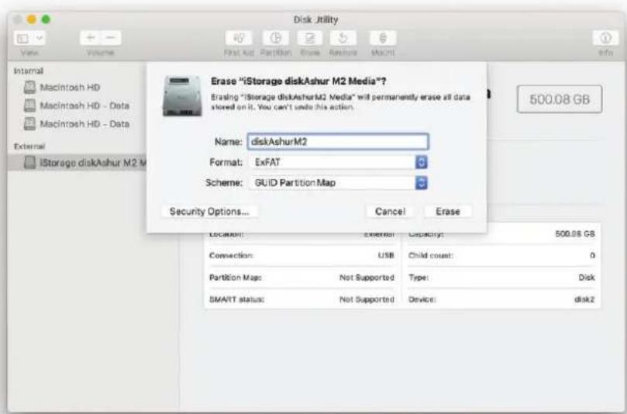Open the Format dropdown showing ExFAT

click(338, 162)
